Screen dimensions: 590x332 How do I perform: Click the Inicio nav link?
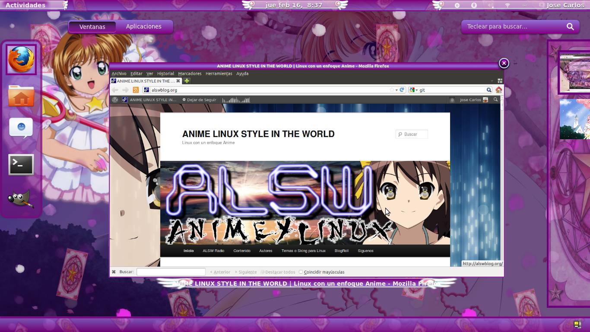[x=188, y=251]
